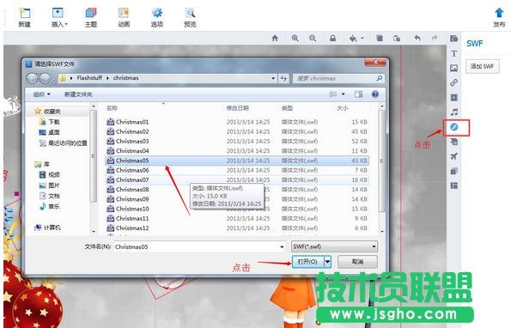
Task: Select the Christmas10 file
Action: pos(237,209)
